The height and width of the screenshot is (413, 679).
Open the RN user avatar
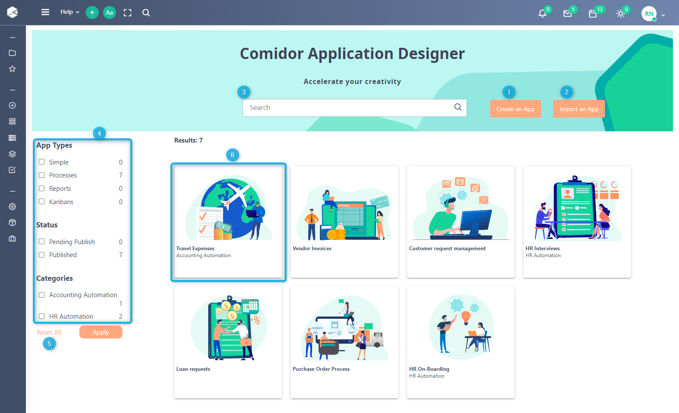(x=649, y=14)
